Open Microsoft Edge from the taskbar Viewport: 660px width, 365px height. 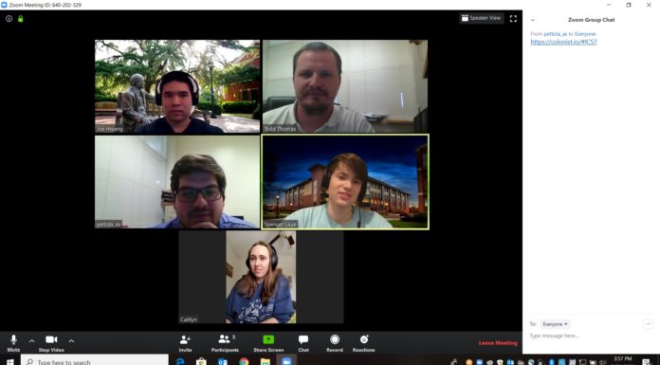pyautogui.click(x=180, y=361)
